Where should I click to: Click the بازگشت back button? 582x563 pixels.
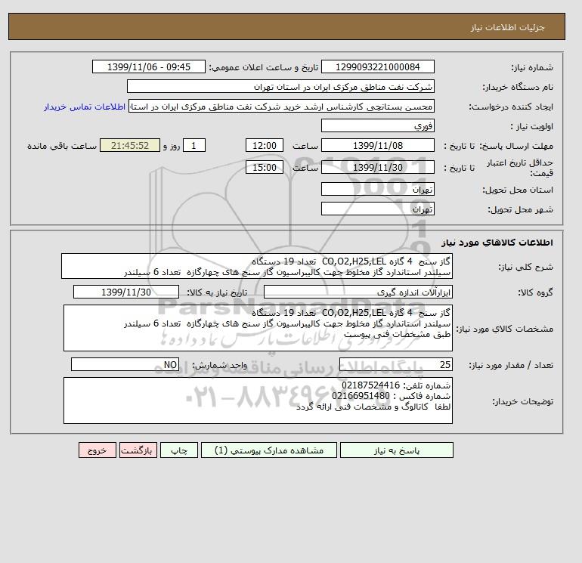(x=138, y=450)
